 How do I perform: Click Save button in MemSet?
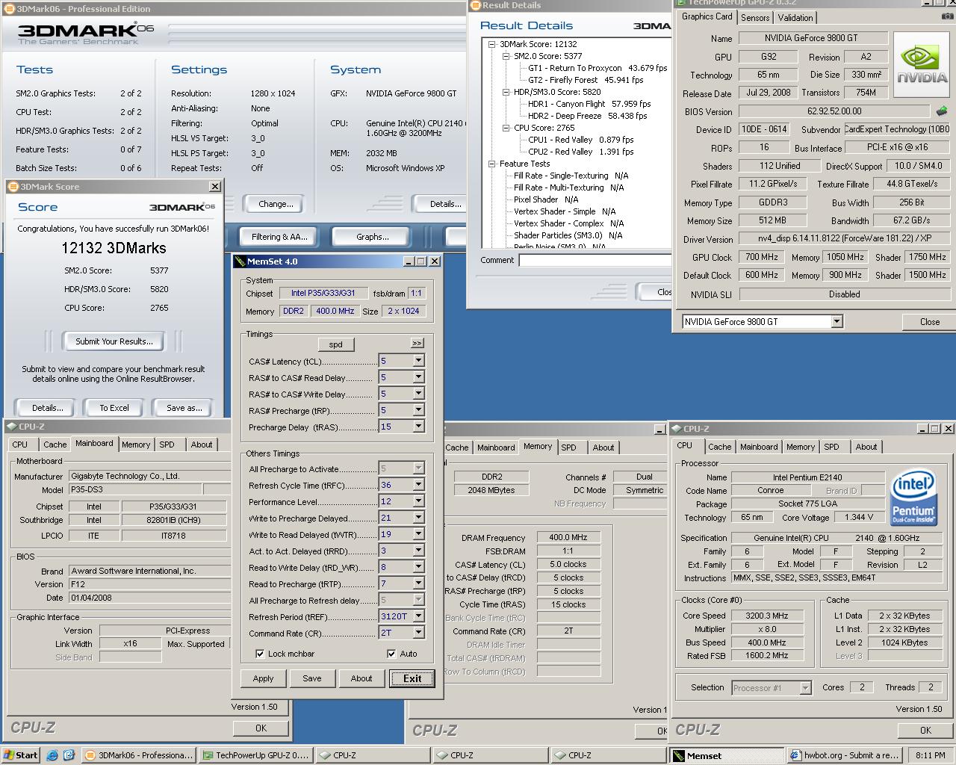(x=312, y=678)
